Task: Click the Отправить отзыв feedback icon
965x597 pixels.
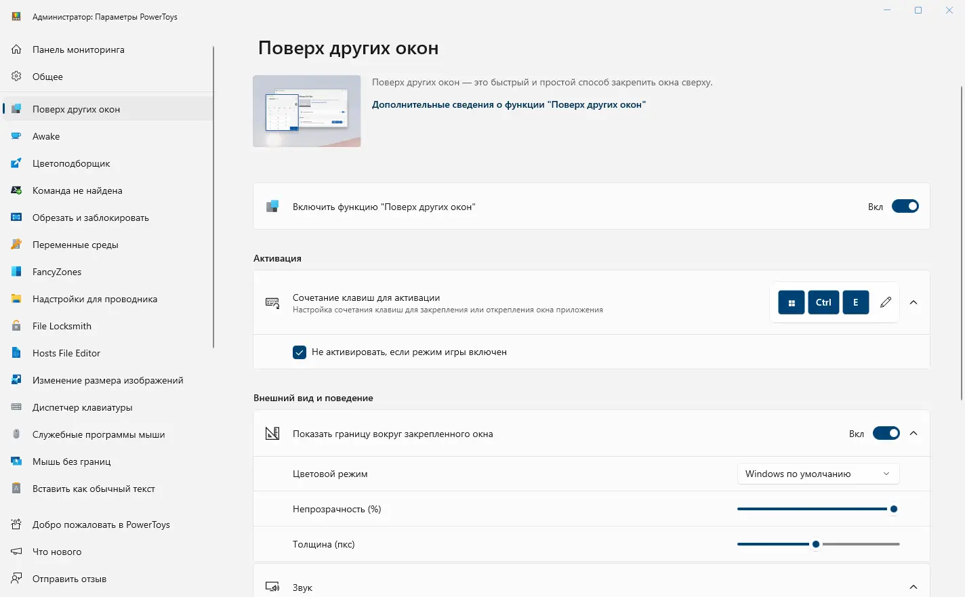Action: point(16,579)
